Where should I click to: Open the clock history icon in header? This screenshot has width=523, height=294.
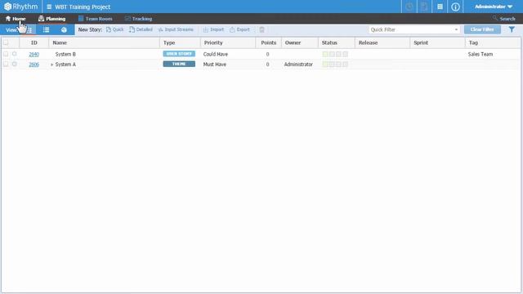pos(409,7)
